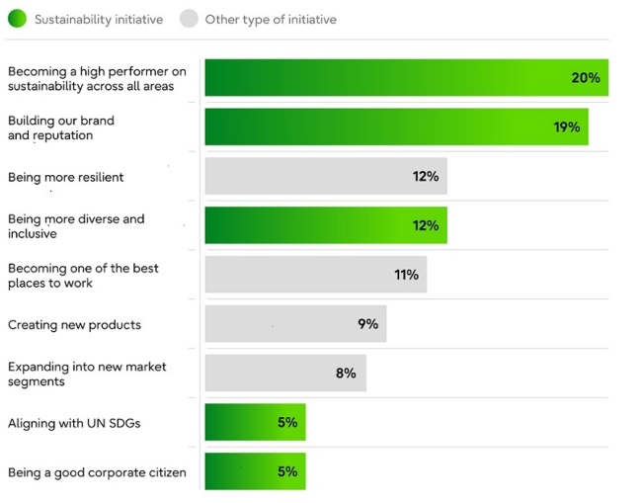Click the 20% high performer sustainability bar
Image resolution: width=642 pixels, height=503 pixels.
(x=405, y=78)
